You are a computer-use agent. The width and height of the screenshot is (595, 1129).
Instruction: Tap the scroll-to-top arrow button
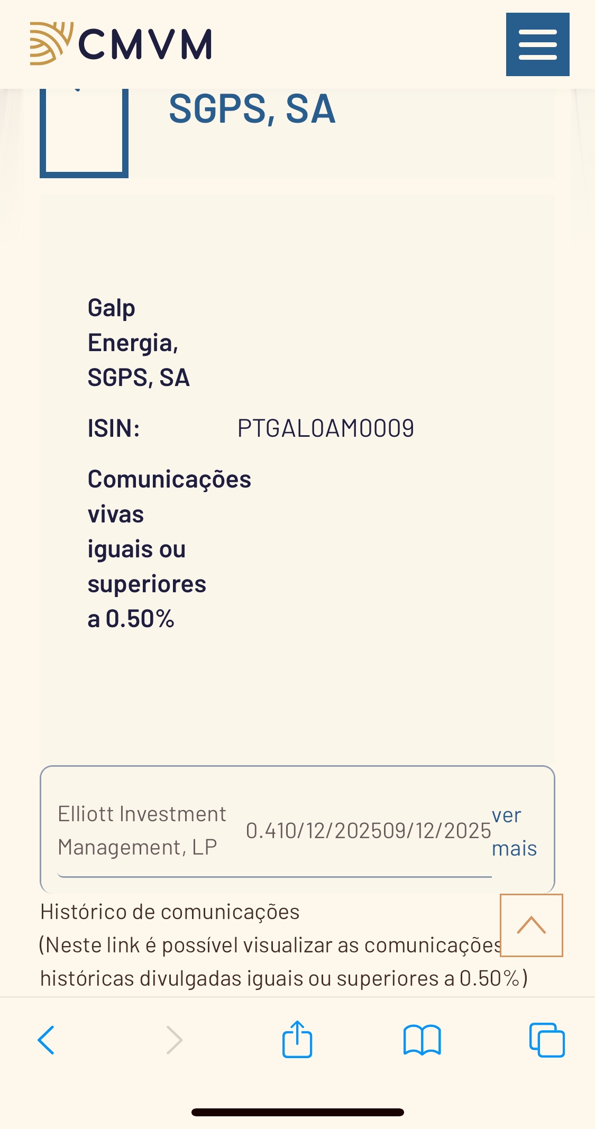(531, 925)
